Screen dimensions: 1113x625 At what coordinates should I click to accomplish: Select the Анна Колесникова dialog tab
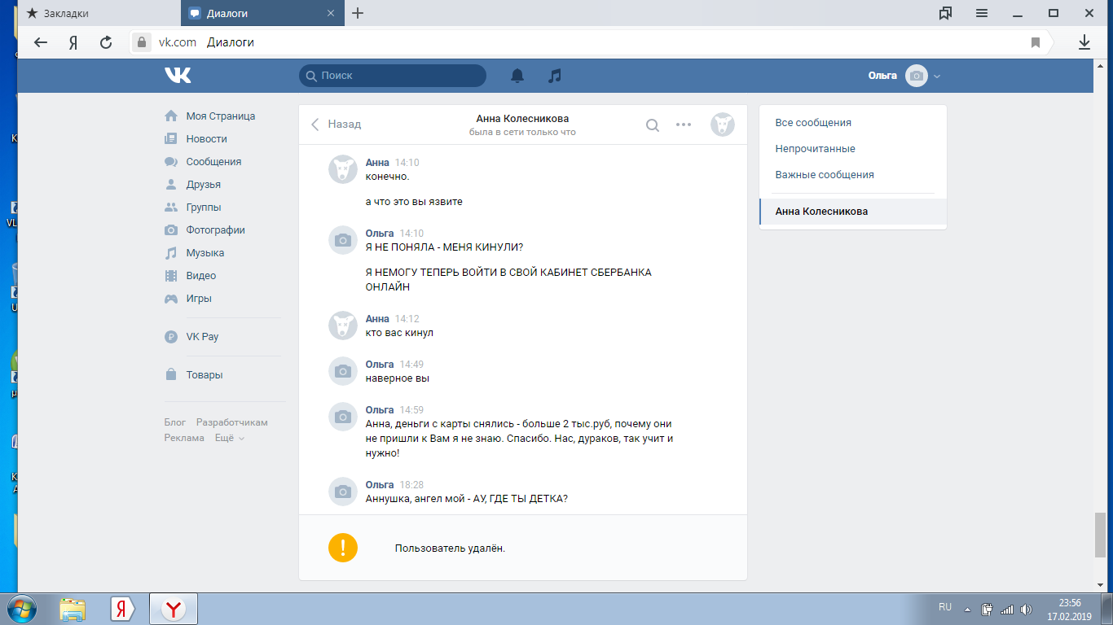(x=853, y=212)
